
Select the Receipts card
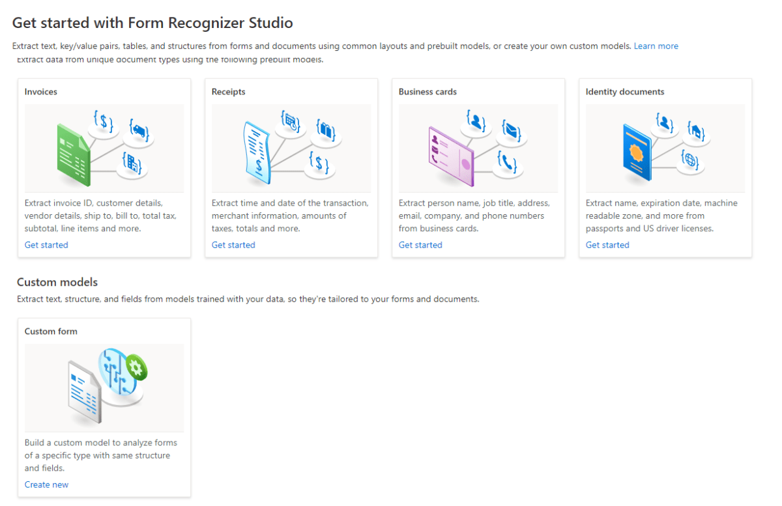(291, 91)
